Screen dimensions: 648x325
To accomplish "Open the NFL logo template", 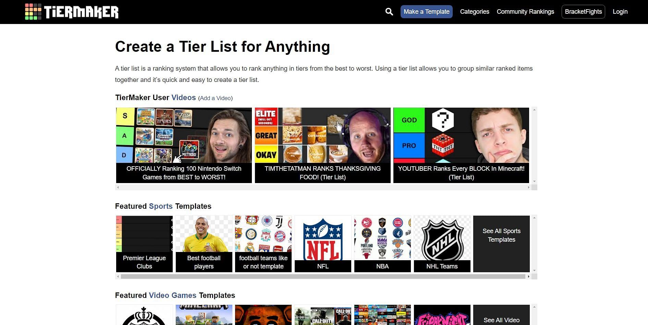I will point(323,244).
